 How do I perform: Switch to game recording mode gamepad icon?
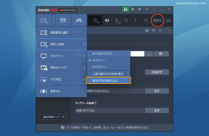79,20
